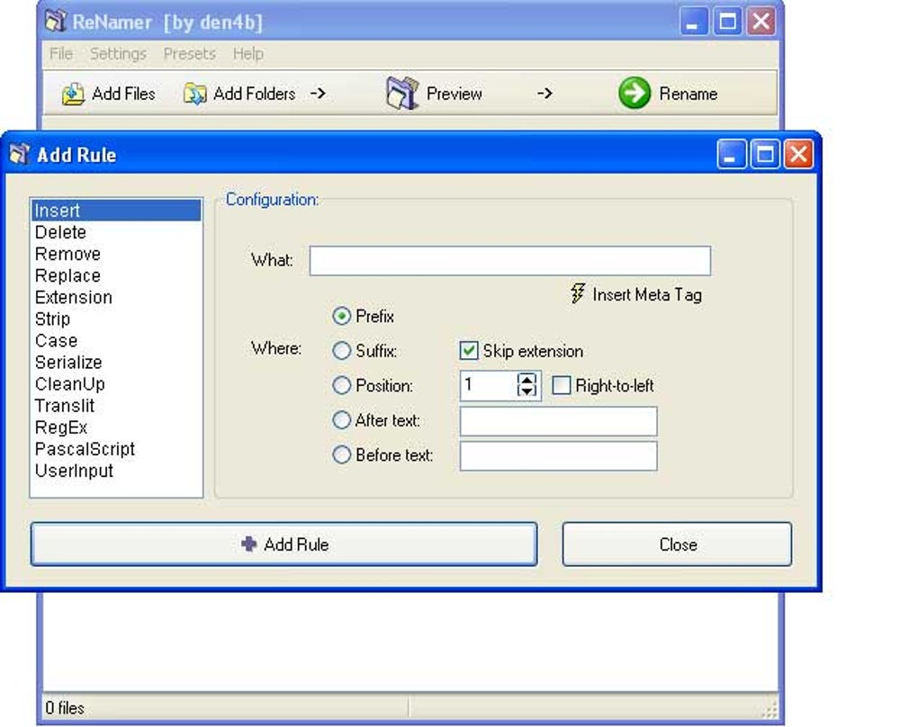The image size is (918, 727).
Task: Enable the Right-to-left checkbox
Action: (562, 385)
